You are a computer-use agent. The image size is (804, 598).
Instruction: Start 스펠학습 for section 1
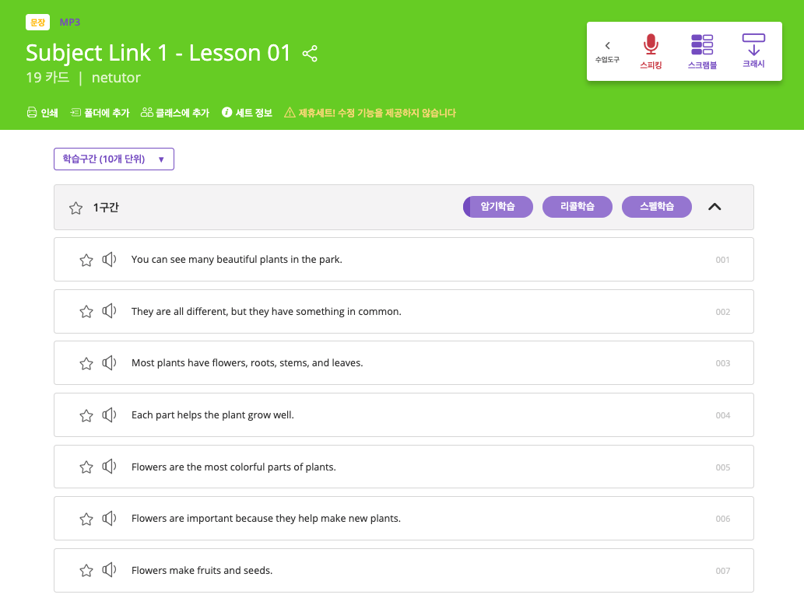(657, 207)
